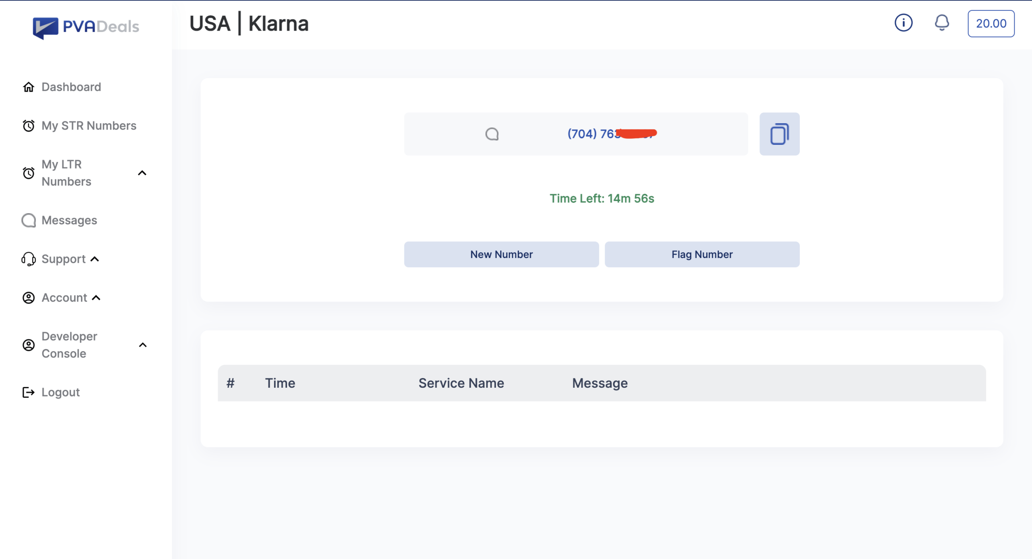Viewport: 1032px width, 559px height.
Task: Click the Dashboard home icon
Action: coord(29,86)
